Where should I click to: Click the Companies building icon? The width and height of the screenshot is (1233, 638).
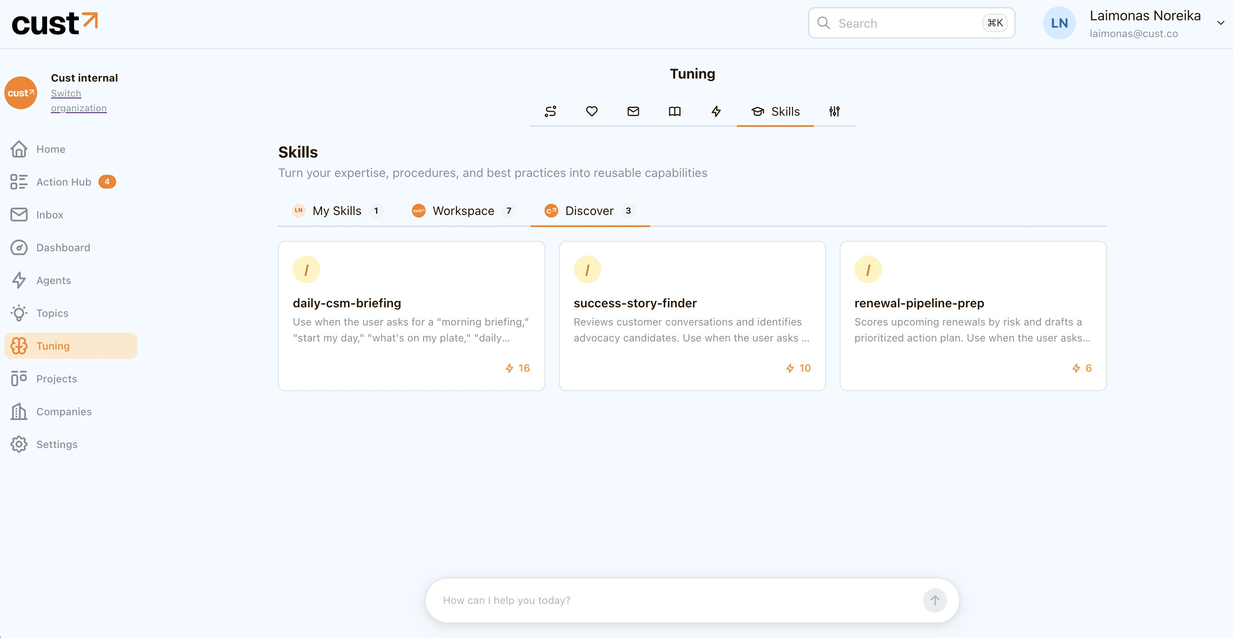[19, 411]
